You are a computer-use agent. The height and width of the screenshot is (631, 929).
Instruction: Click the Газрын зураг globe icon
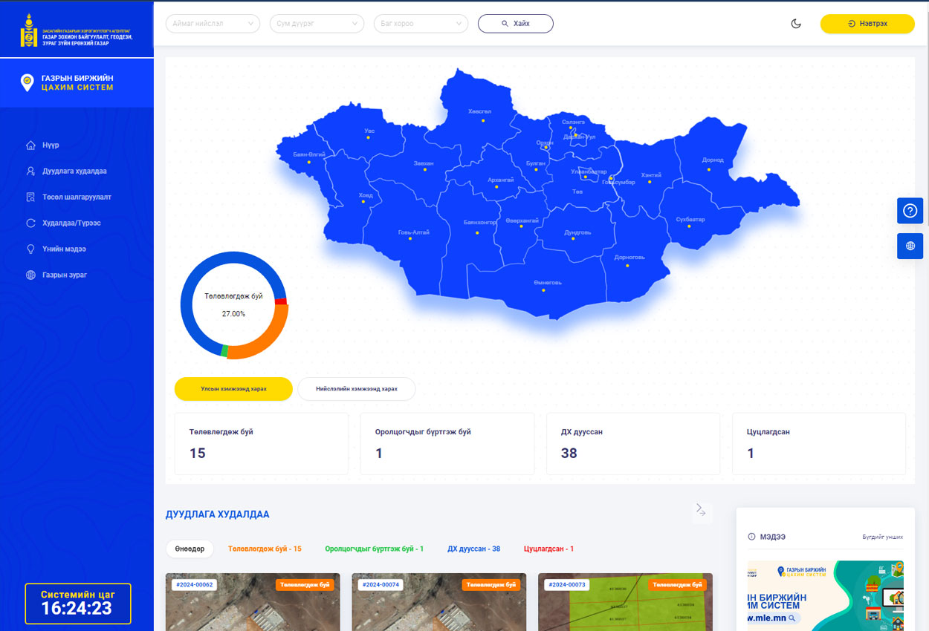click(x=30, y=275)
